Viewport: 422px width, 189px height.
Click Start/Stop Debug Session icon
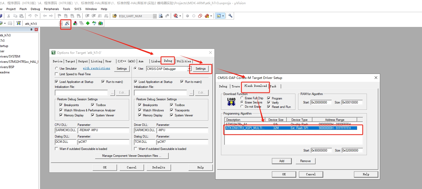coord(176,16)
